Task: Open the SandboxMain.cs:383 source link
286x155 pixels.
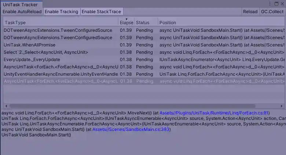Action: (131, 129)
